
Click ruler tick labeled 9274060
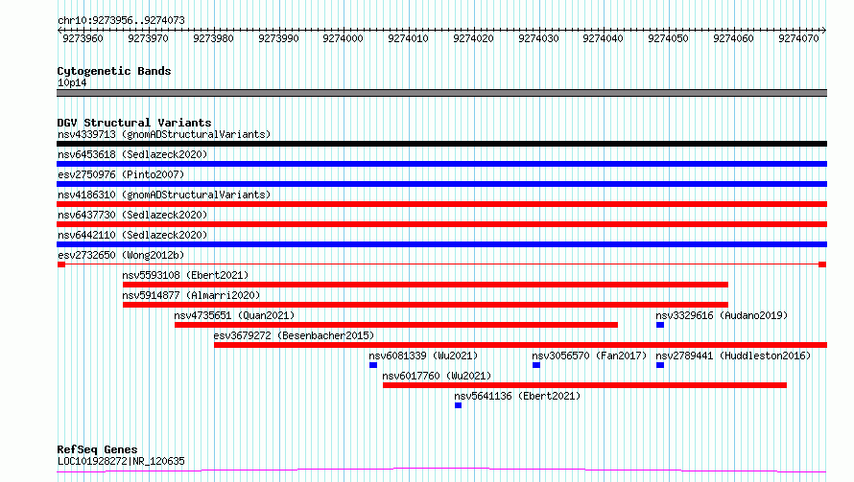point(734,38)
